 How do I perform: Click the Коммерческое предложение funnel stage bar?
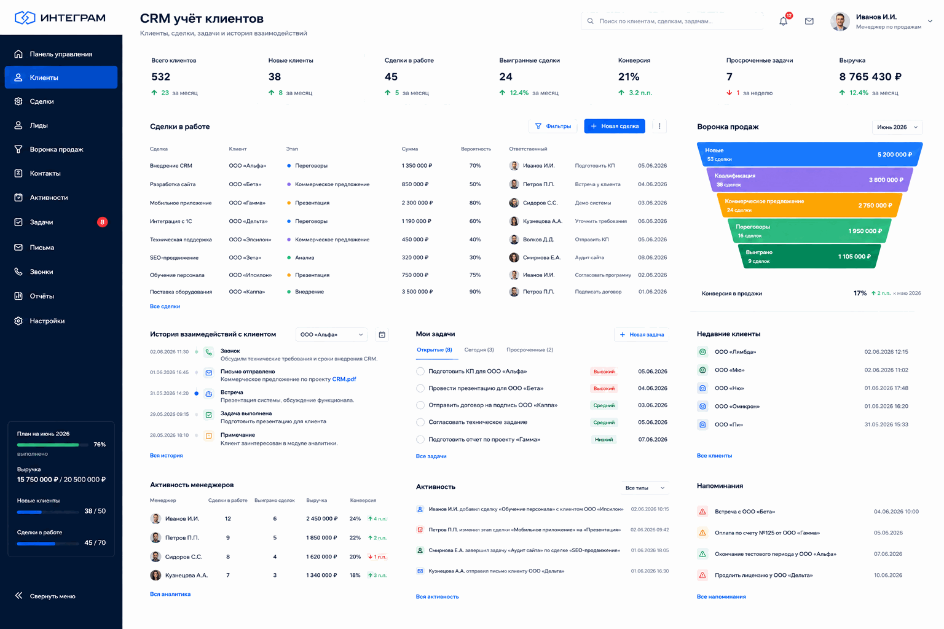pos(809,205)
